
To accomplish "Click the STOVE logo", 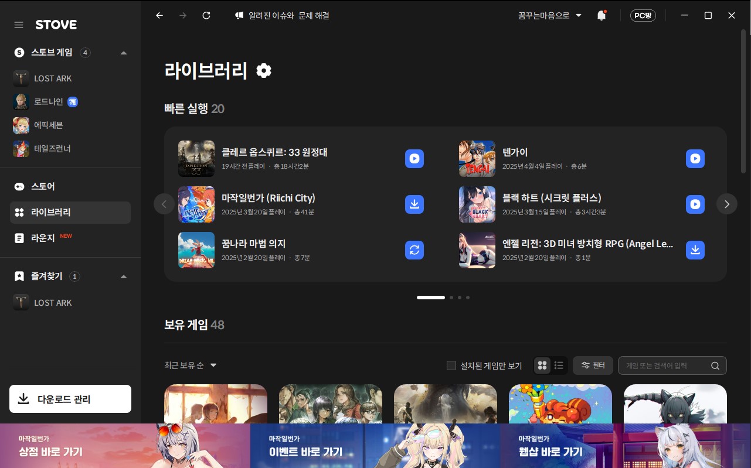I will pyautogui.click(x=56, y=25).
